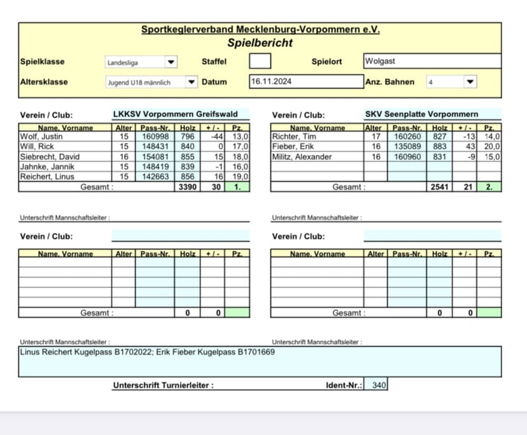
Task: Select the name cell Will, Rick
Action: click(65, 146)
